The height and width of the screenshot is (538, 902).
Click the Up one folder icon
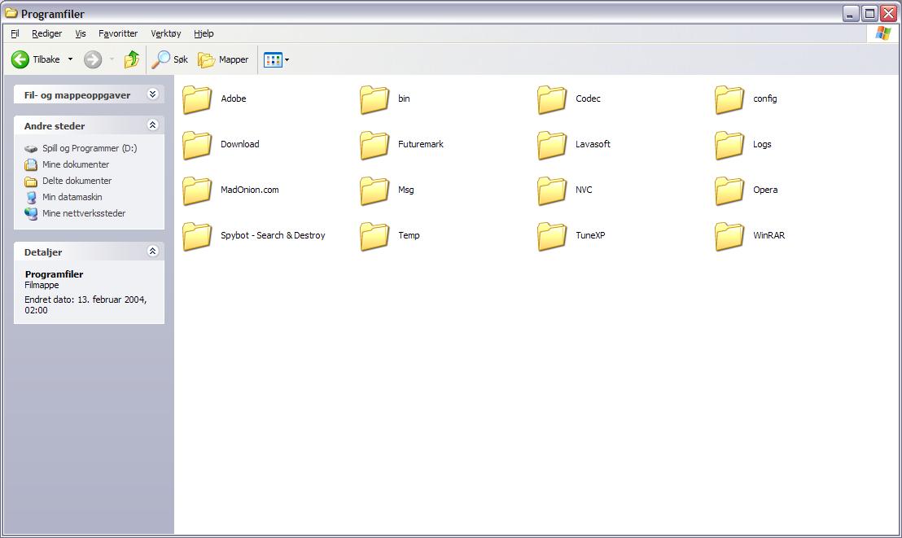pyautogui.click(x=132, y=59)
